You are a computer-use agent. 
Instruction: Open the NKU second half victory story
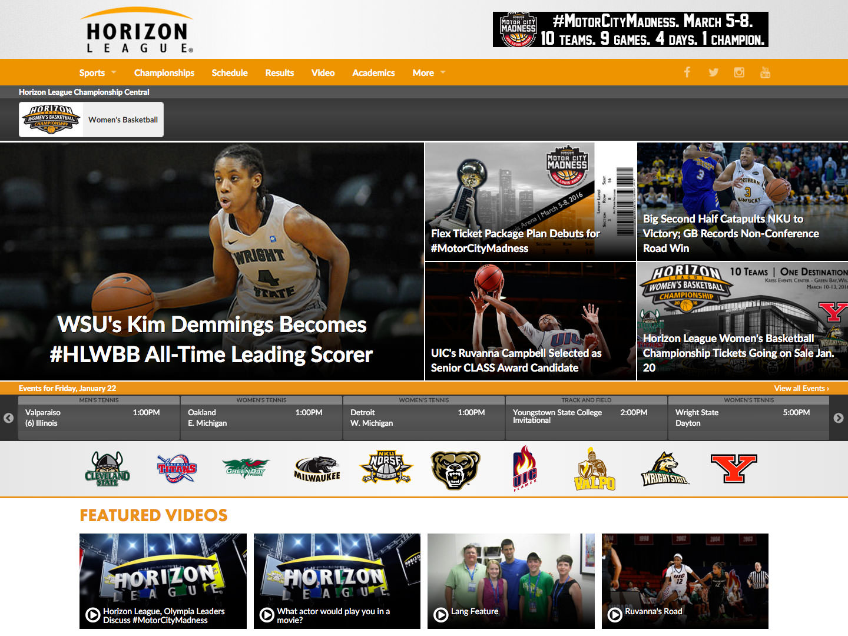click(x=743, y=201)
